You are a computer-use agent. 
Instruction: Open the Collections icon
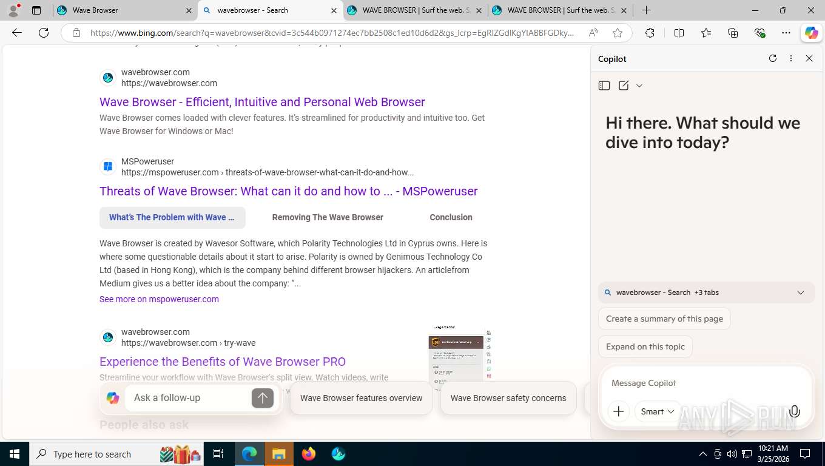tap(733, 33)
